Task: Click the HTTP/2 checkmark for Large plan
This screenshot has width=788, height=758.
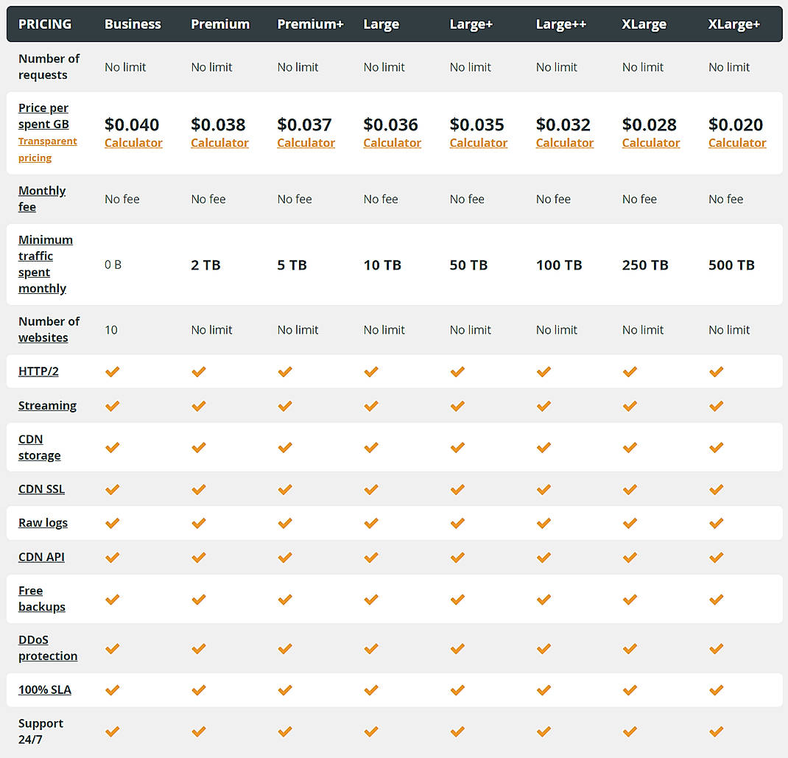Action: [x=371, y=371]
